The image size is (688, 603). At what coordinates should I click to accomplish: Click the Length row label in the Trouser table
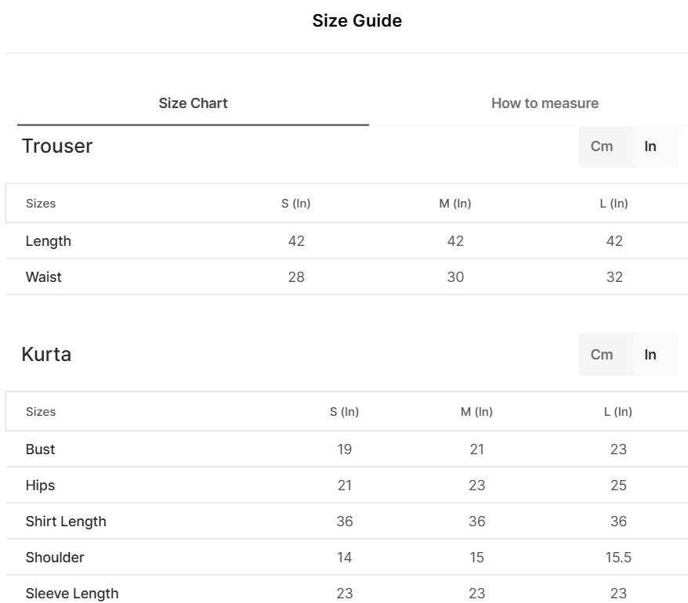(x=49, y=241)
